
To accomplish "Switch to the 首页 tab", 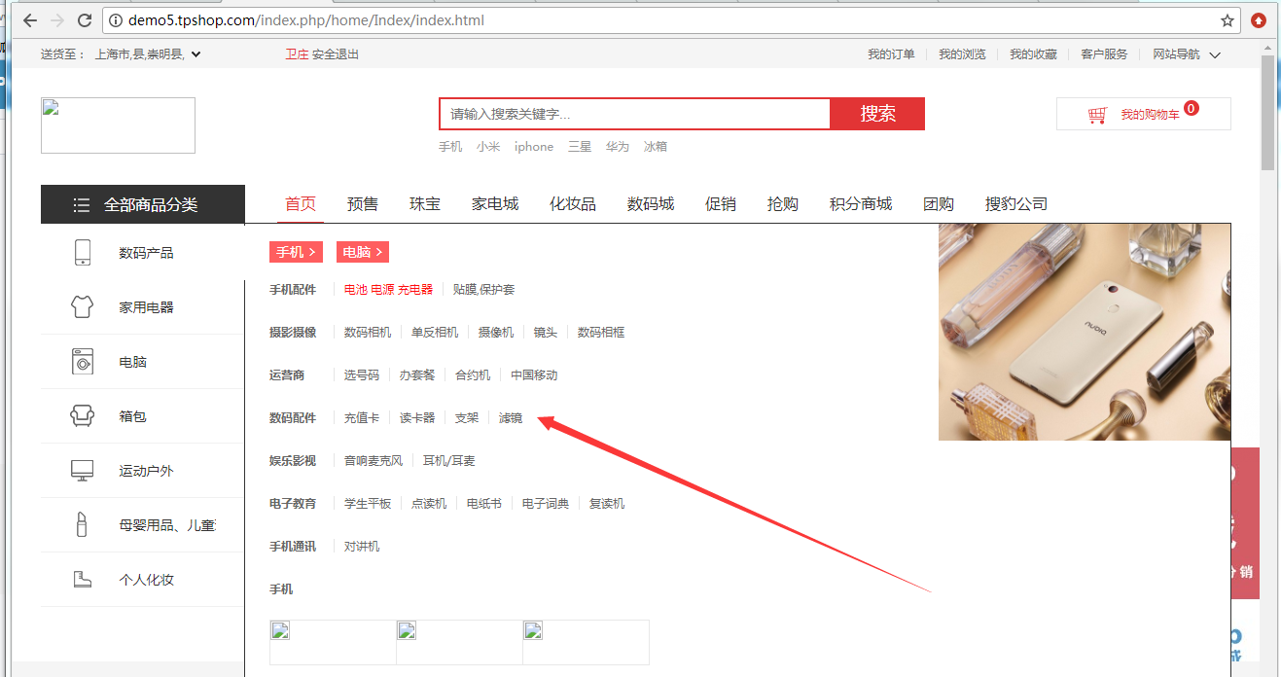I will click(x=299, y=203).
